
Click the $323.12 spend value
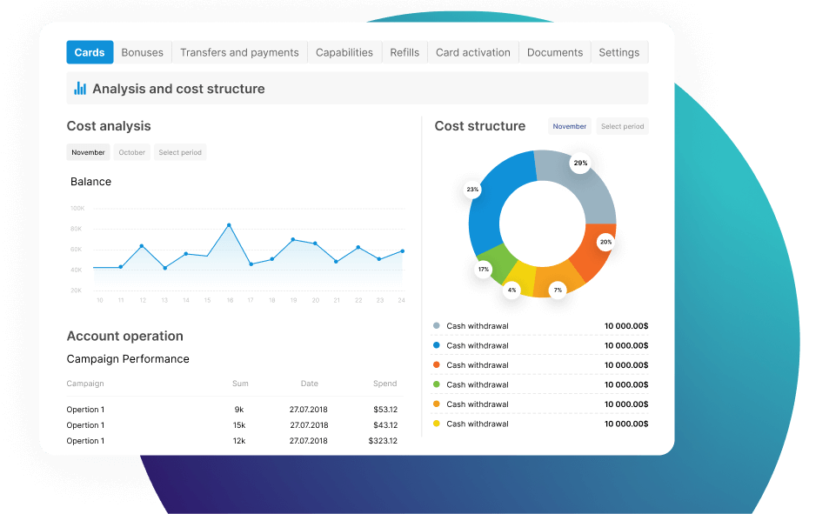(x=383, y=440)
